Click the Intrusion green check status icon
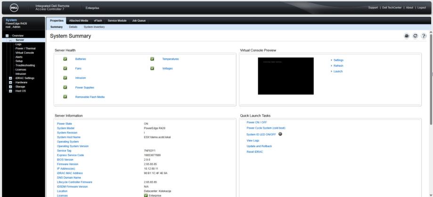This screenshot has height=197, width=433. pyautogui.click(x=65, y=78)
